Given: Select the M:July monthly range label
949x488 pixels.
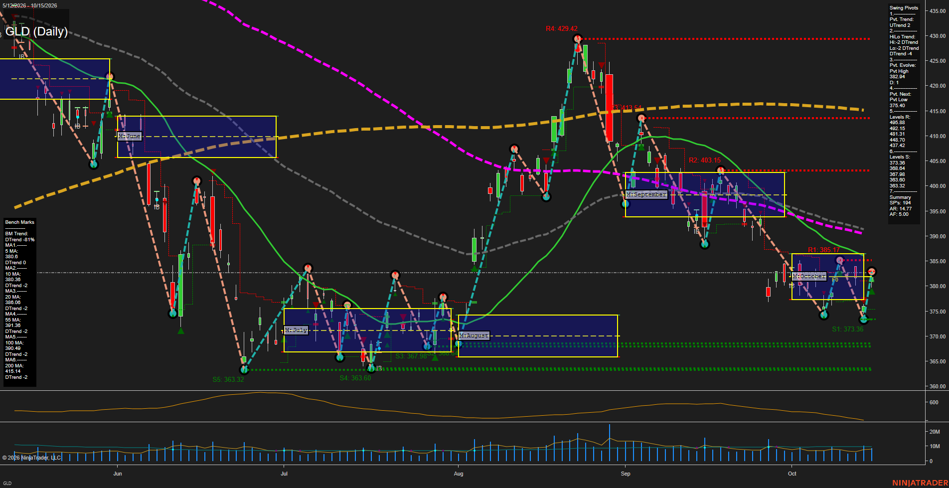Looking at the screenshot, I should click(296, 330).
